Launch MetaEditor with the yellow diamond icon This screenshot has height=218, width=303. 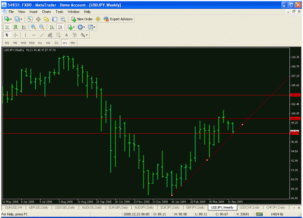coord(98,19)
